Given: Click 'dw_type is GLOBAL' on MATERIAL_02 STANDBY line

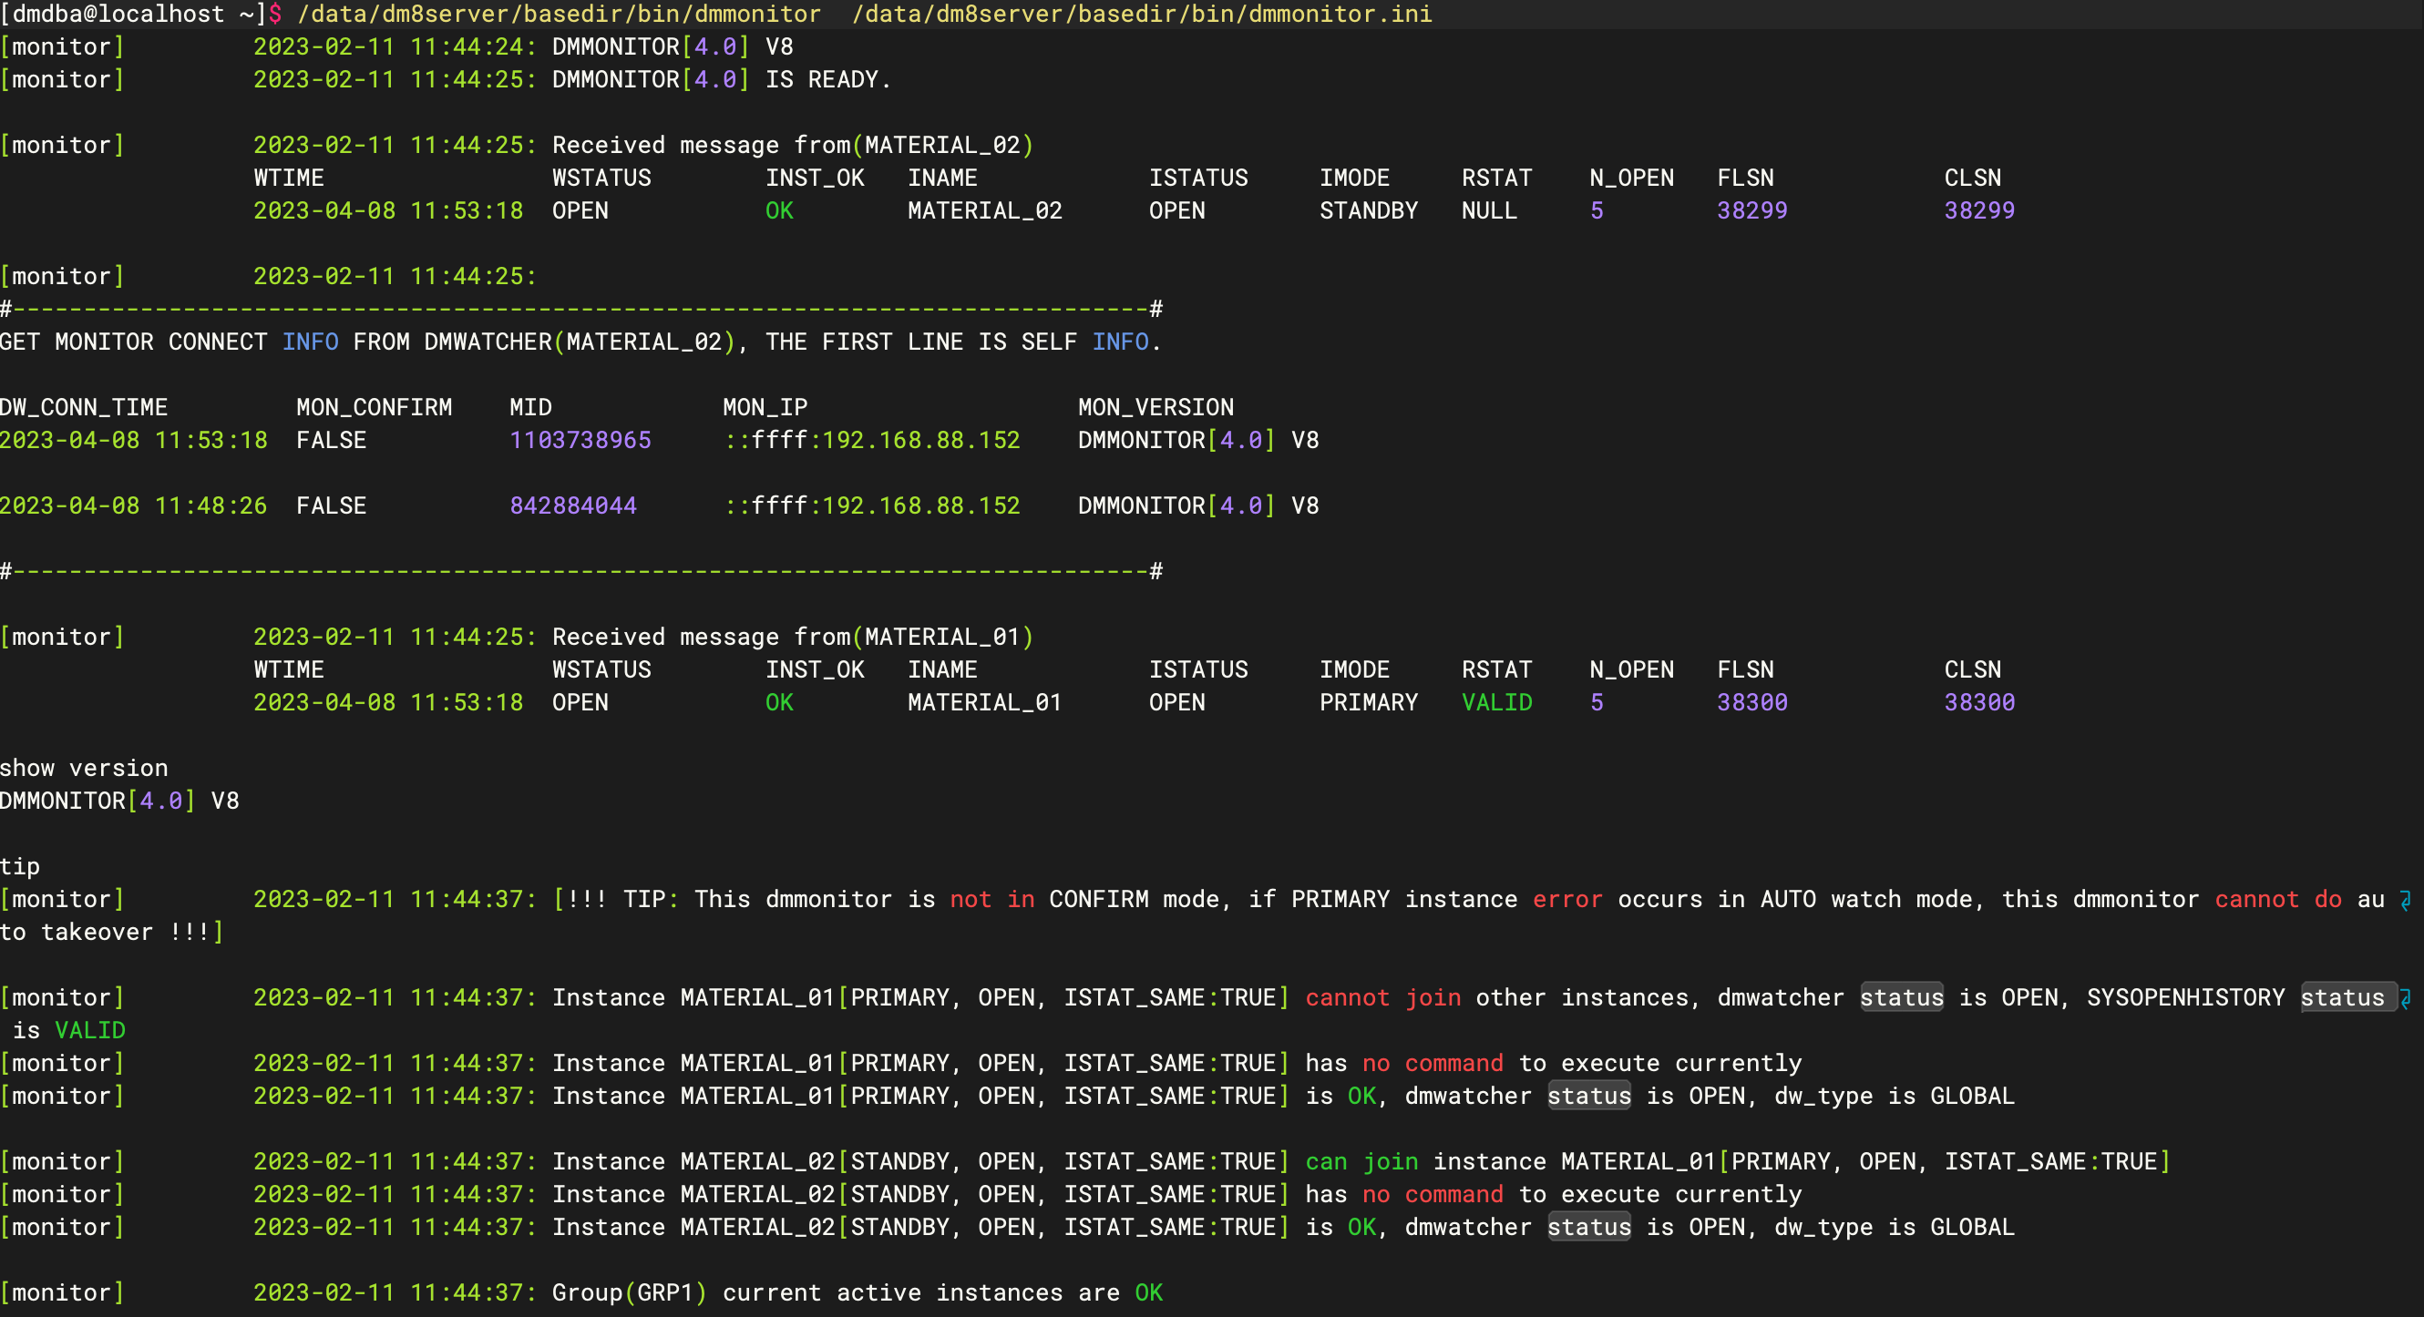Looking at the screenshot, I should 1895,1228.
